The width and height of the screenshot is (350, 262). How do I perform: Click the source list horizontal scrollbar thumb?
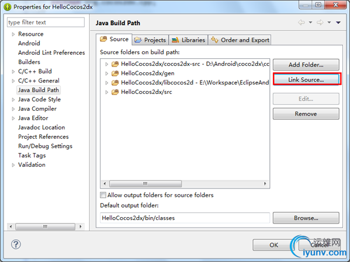(145, 184)
